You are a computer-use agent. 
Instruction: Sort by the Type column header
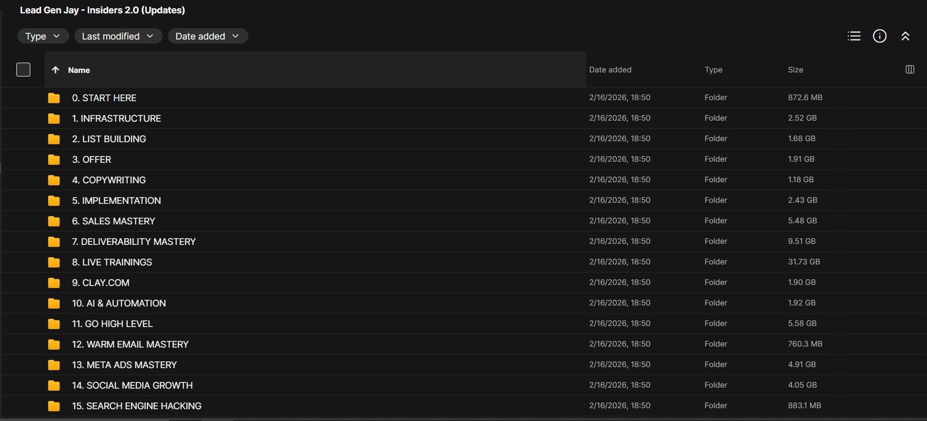point(713,70)
